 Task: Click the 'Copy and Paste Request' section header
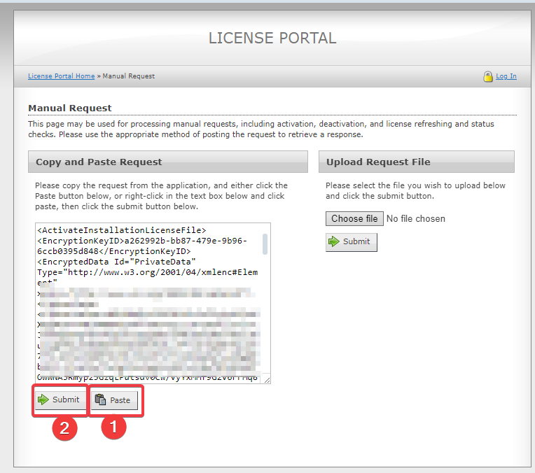99,162
